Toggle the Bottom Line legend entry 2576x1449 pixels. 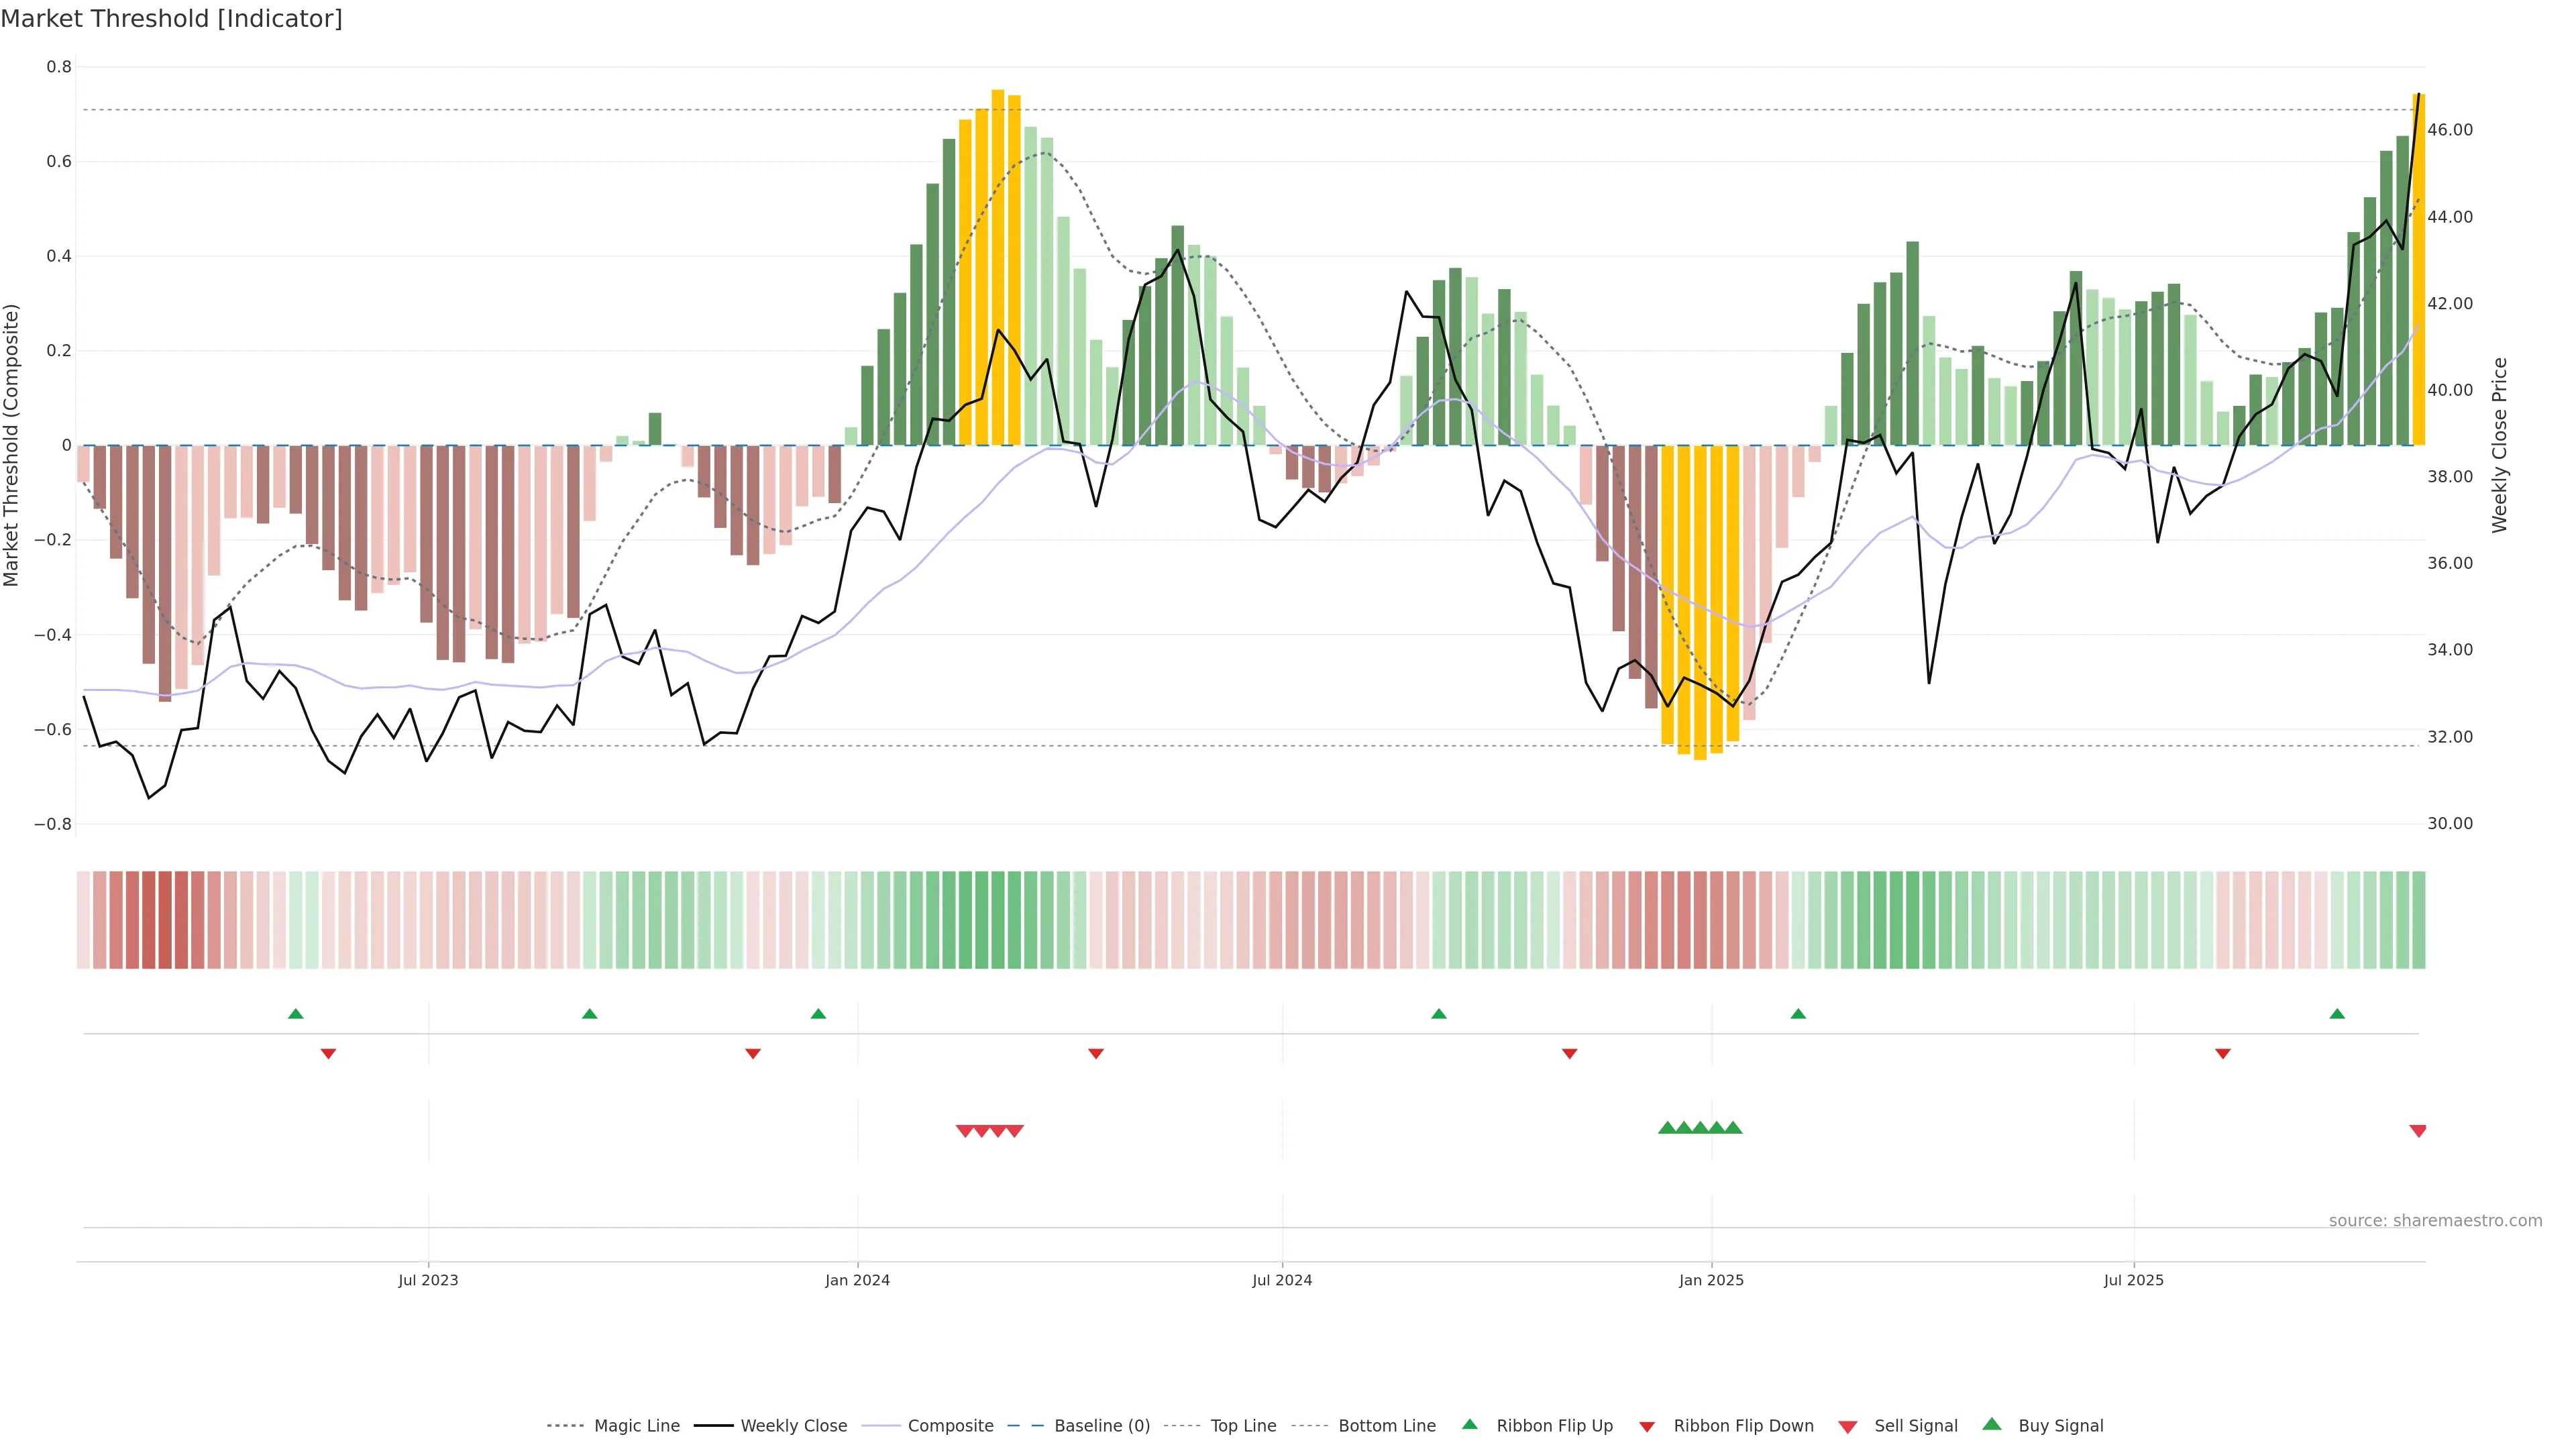1386,1426
